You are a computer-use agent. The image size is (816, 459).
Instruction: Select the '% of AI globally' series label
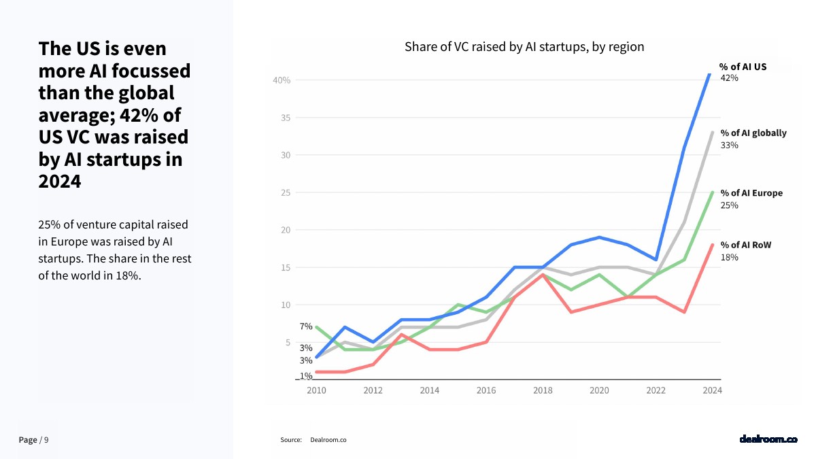[x=753, y=133]
